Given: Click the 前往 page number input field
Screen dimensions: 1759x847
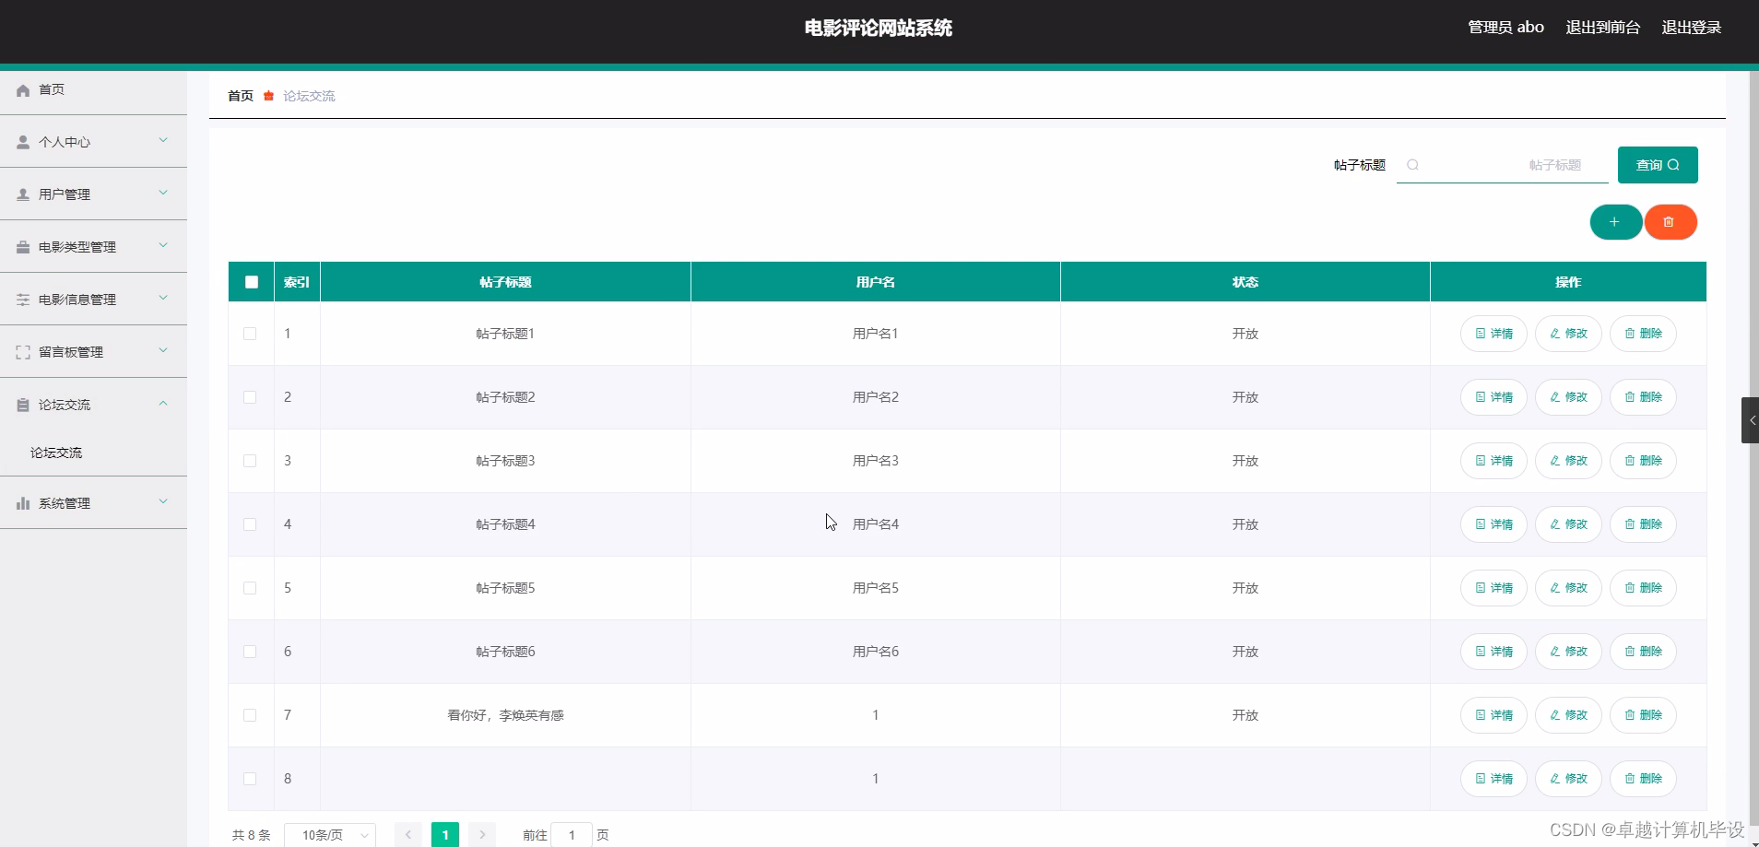Looking at the screenshot, I should 573,834.
